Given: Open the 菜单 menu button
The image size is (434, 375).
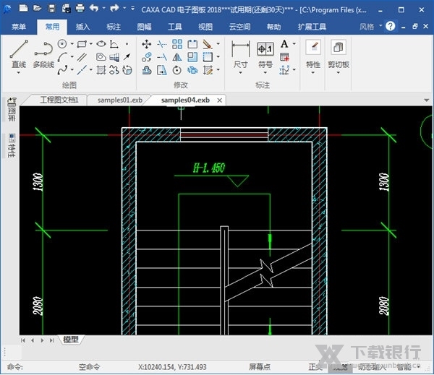Looking at the screenshot, I should click(19, 27).
